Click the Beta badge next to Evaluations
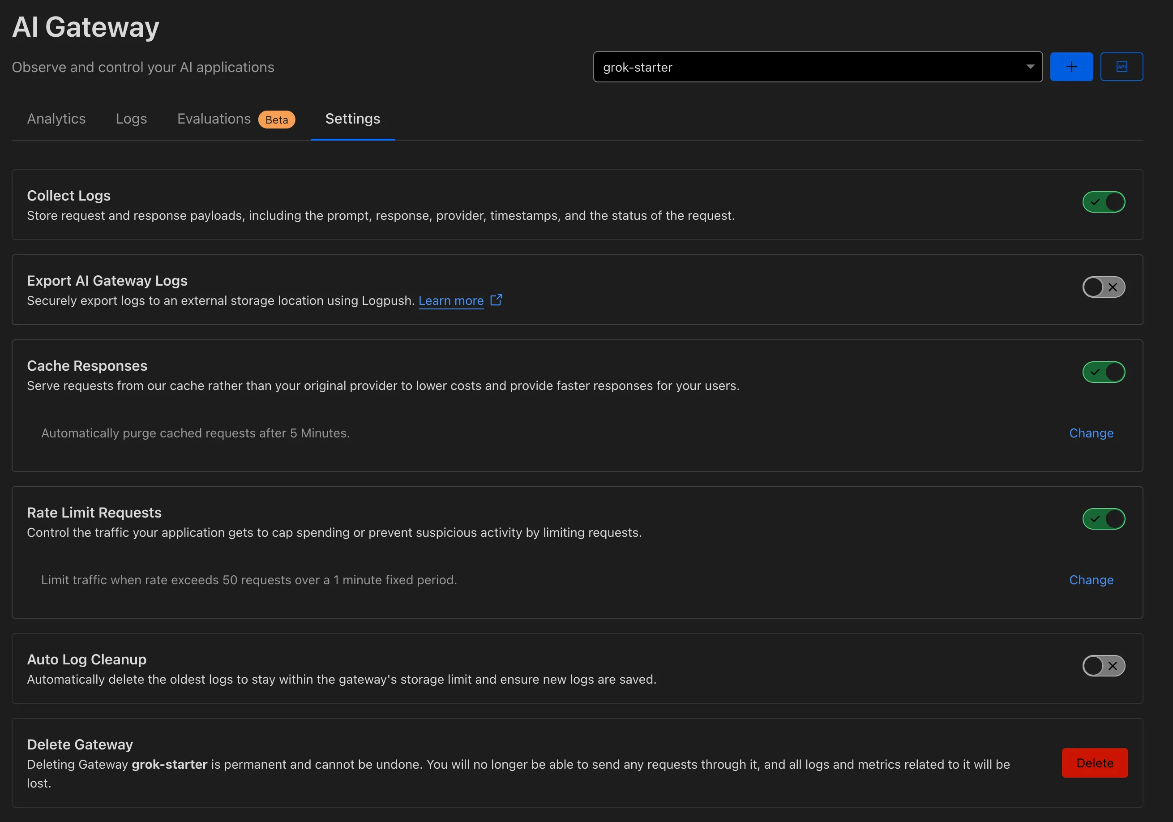The width and height of the screenshot is (1173, 822). click(276, 120)
